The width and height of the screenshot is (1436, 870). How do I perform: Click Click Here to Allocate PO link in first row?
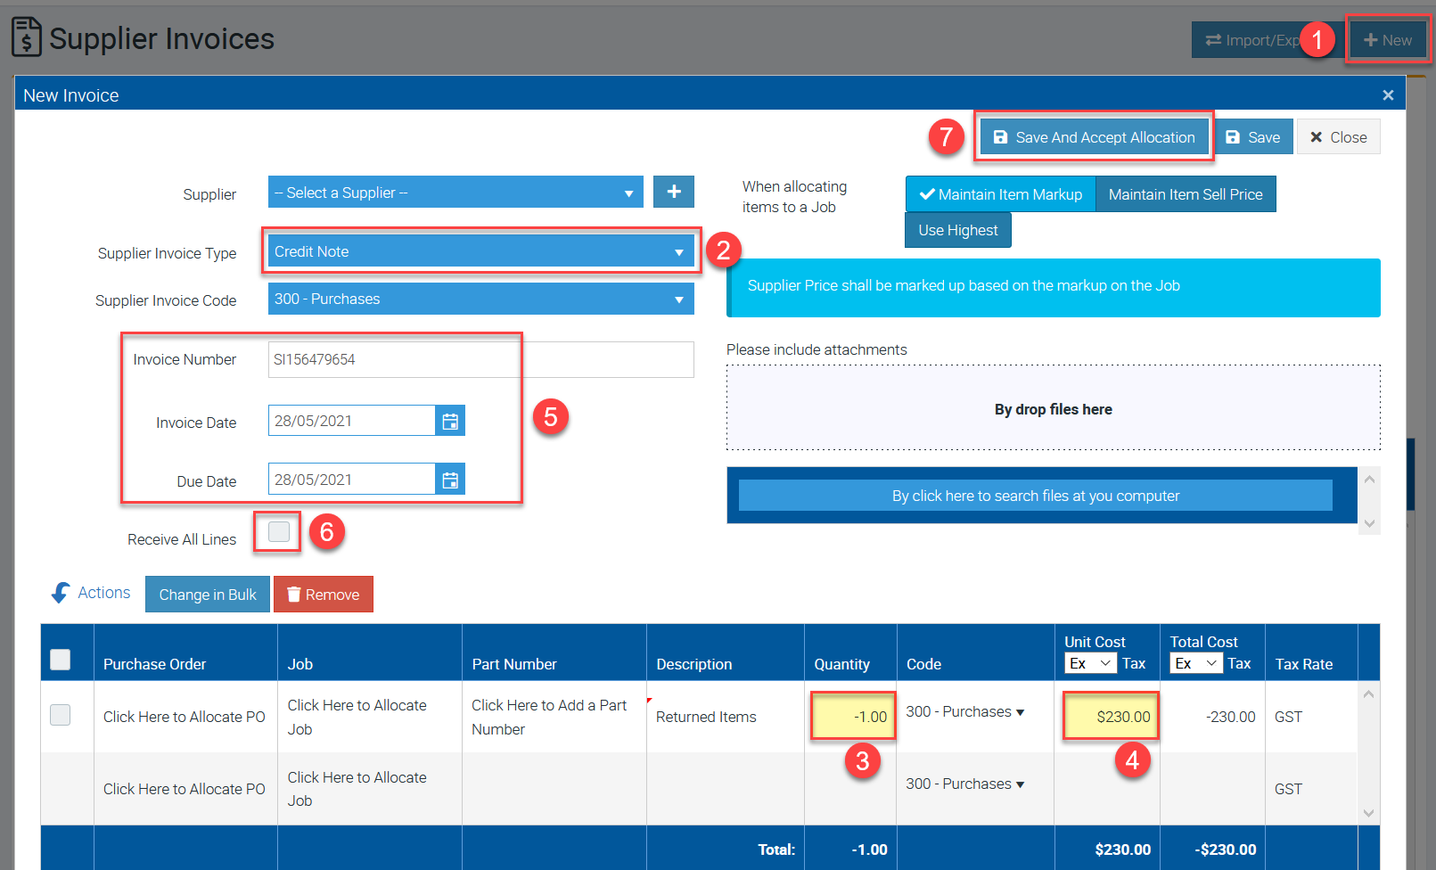click(184, 717)
